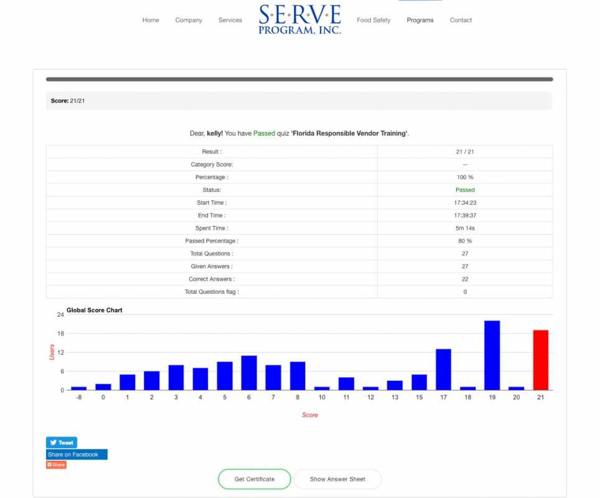
Task: Go to the Services page
Action: [x=230, y=21]
